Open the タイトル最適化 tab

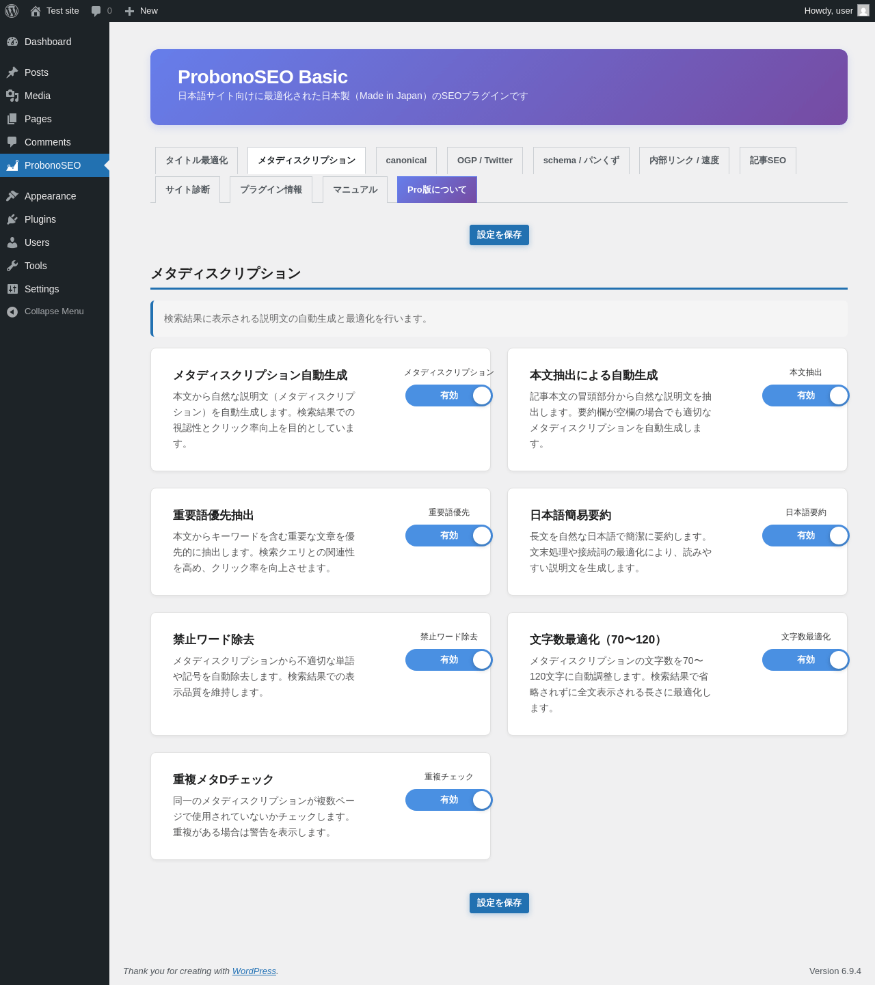[196, 161]
